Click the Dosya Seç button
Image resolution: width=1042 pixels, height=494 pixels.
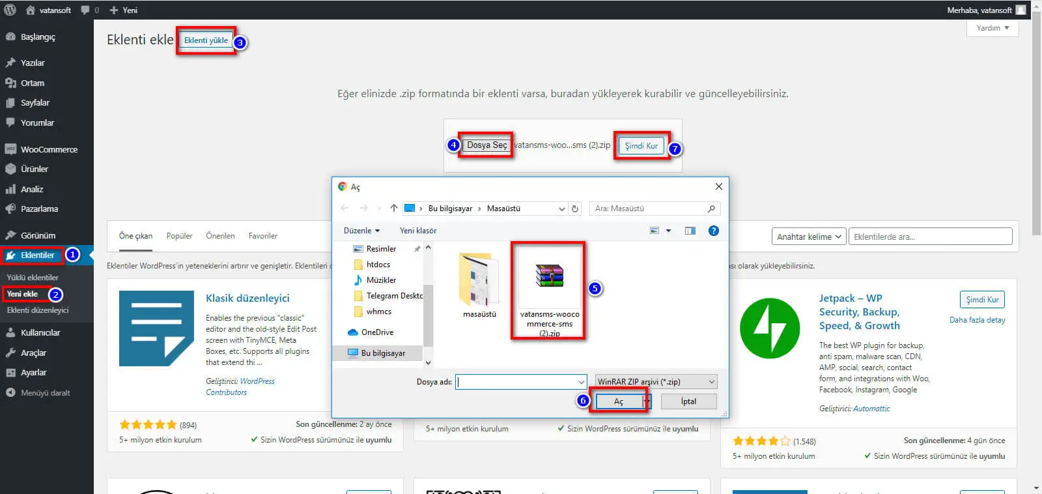pyautogui.click(x=486, y=145)
